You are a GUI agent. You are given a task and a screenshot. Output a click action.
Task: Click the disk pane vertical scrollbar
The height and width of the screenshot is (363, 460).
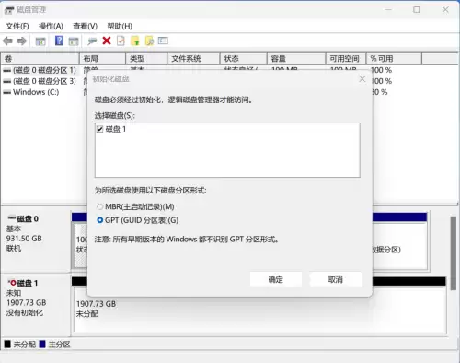pyautogui.click(x=454, y=253)
